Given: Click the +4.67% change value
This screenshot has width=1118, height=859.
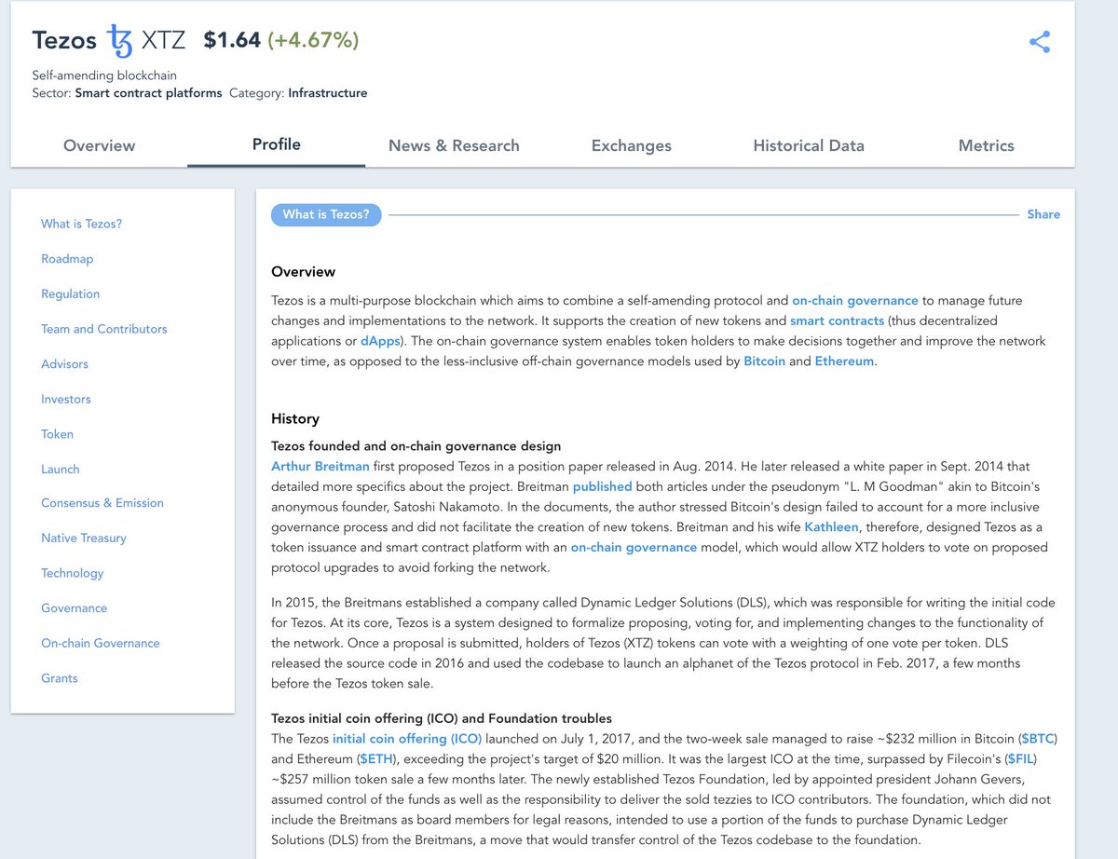Looking at the screenshot, I should [313, 41].
